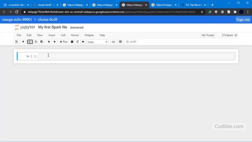252x142 pixels.
Task: Go back in browser history
Action: [x=4, y=12]
